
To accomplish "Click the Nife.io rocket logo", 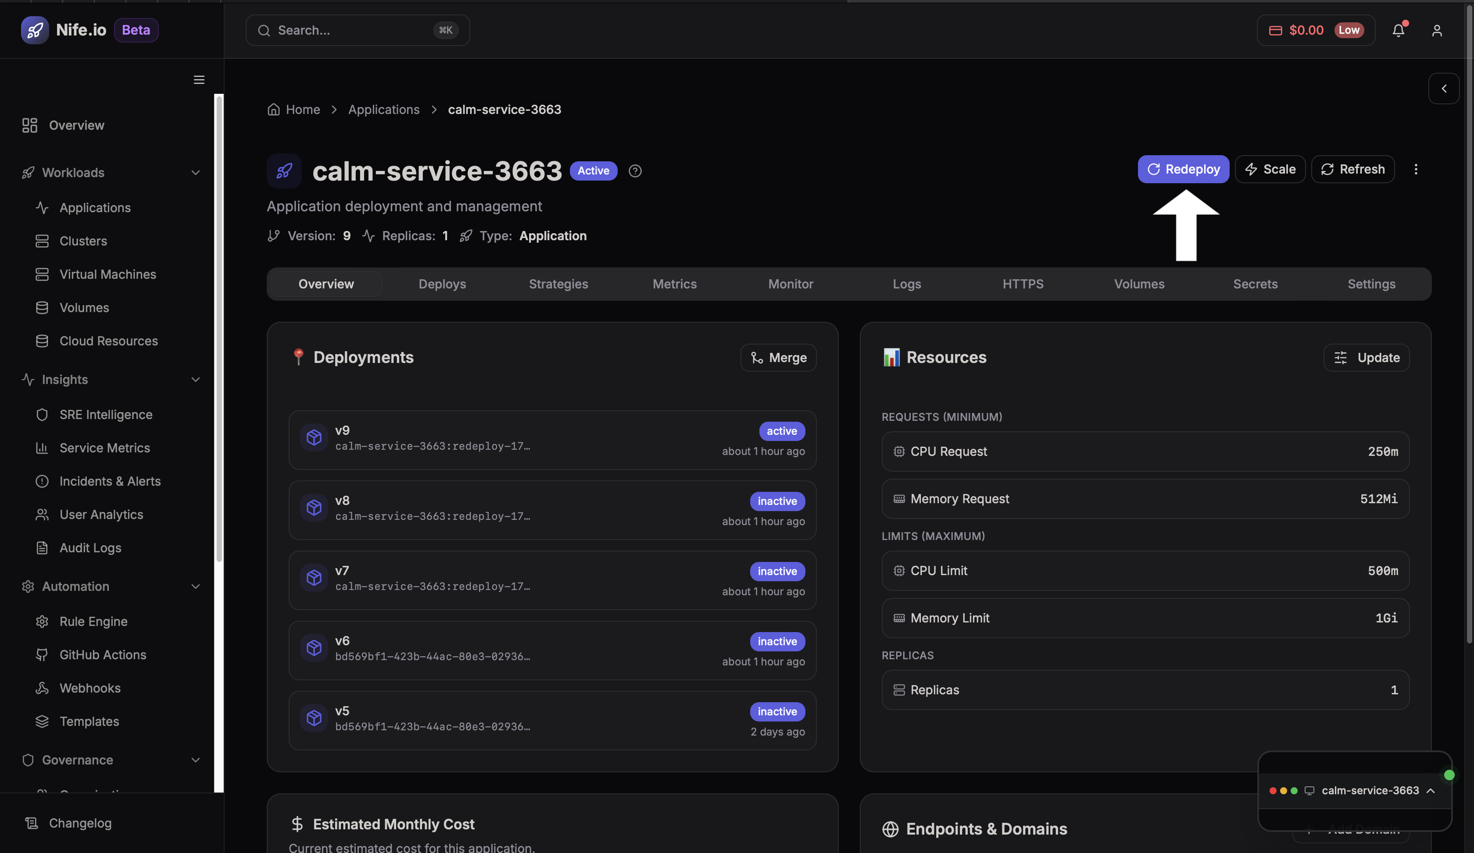I will 35,30.
